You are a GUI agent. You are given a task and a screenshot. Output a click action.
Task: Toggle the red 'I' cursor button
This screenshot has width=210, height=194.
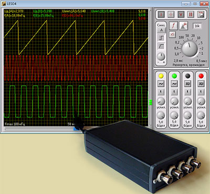click(x=161, y=14)
